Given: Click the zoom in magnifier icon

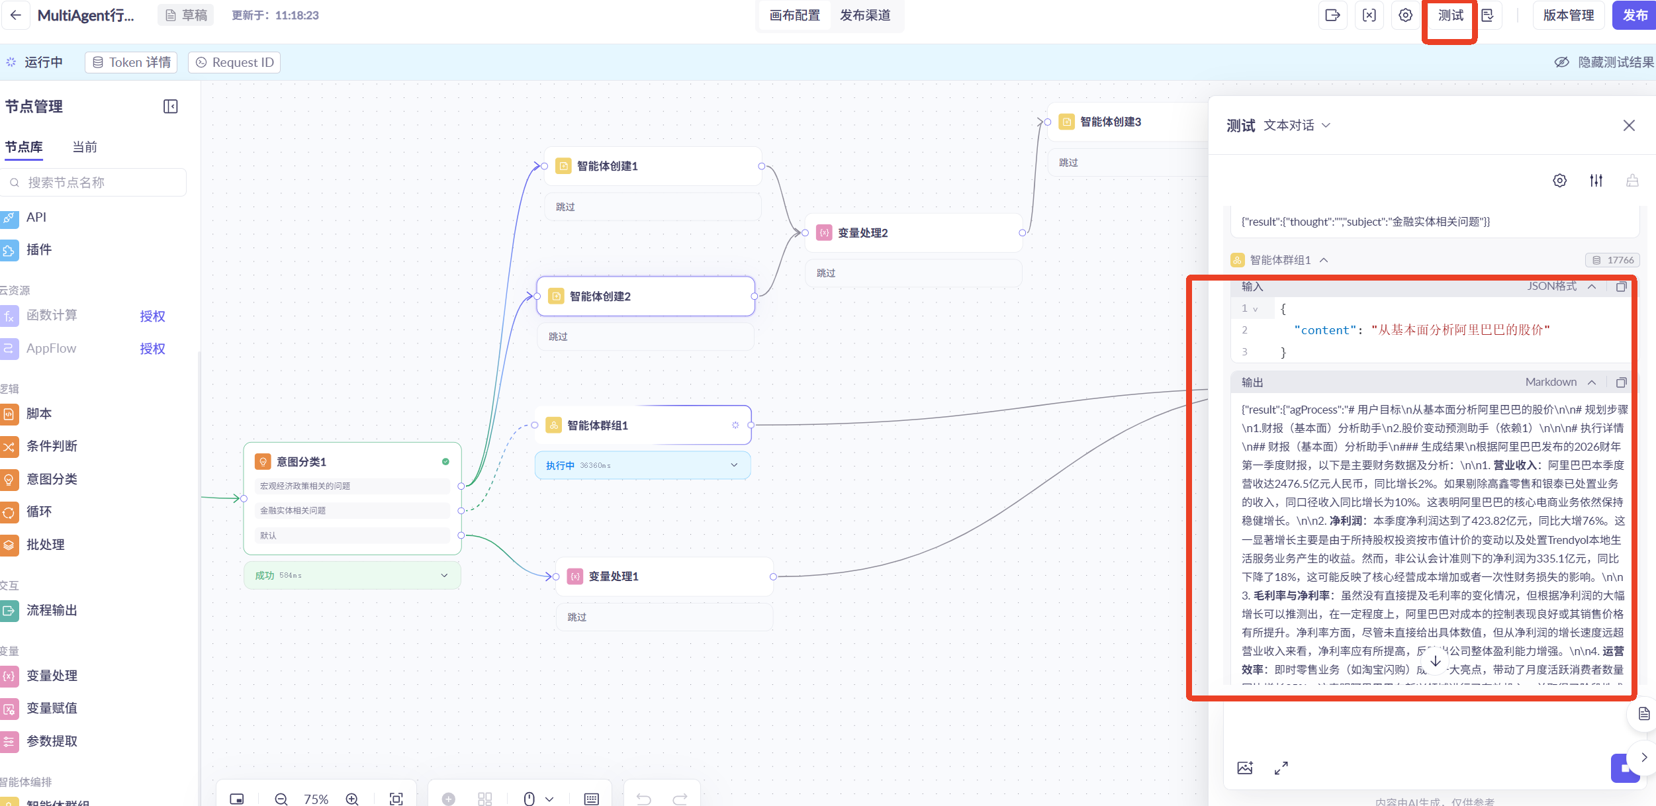Looking at the screenshot, I should click(352, 799).
